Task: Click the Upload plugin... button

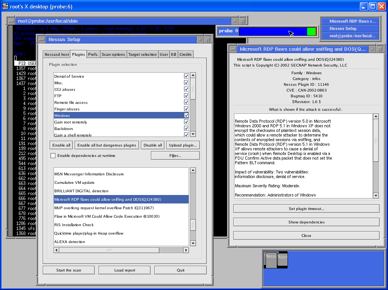Action: (183, 145)
